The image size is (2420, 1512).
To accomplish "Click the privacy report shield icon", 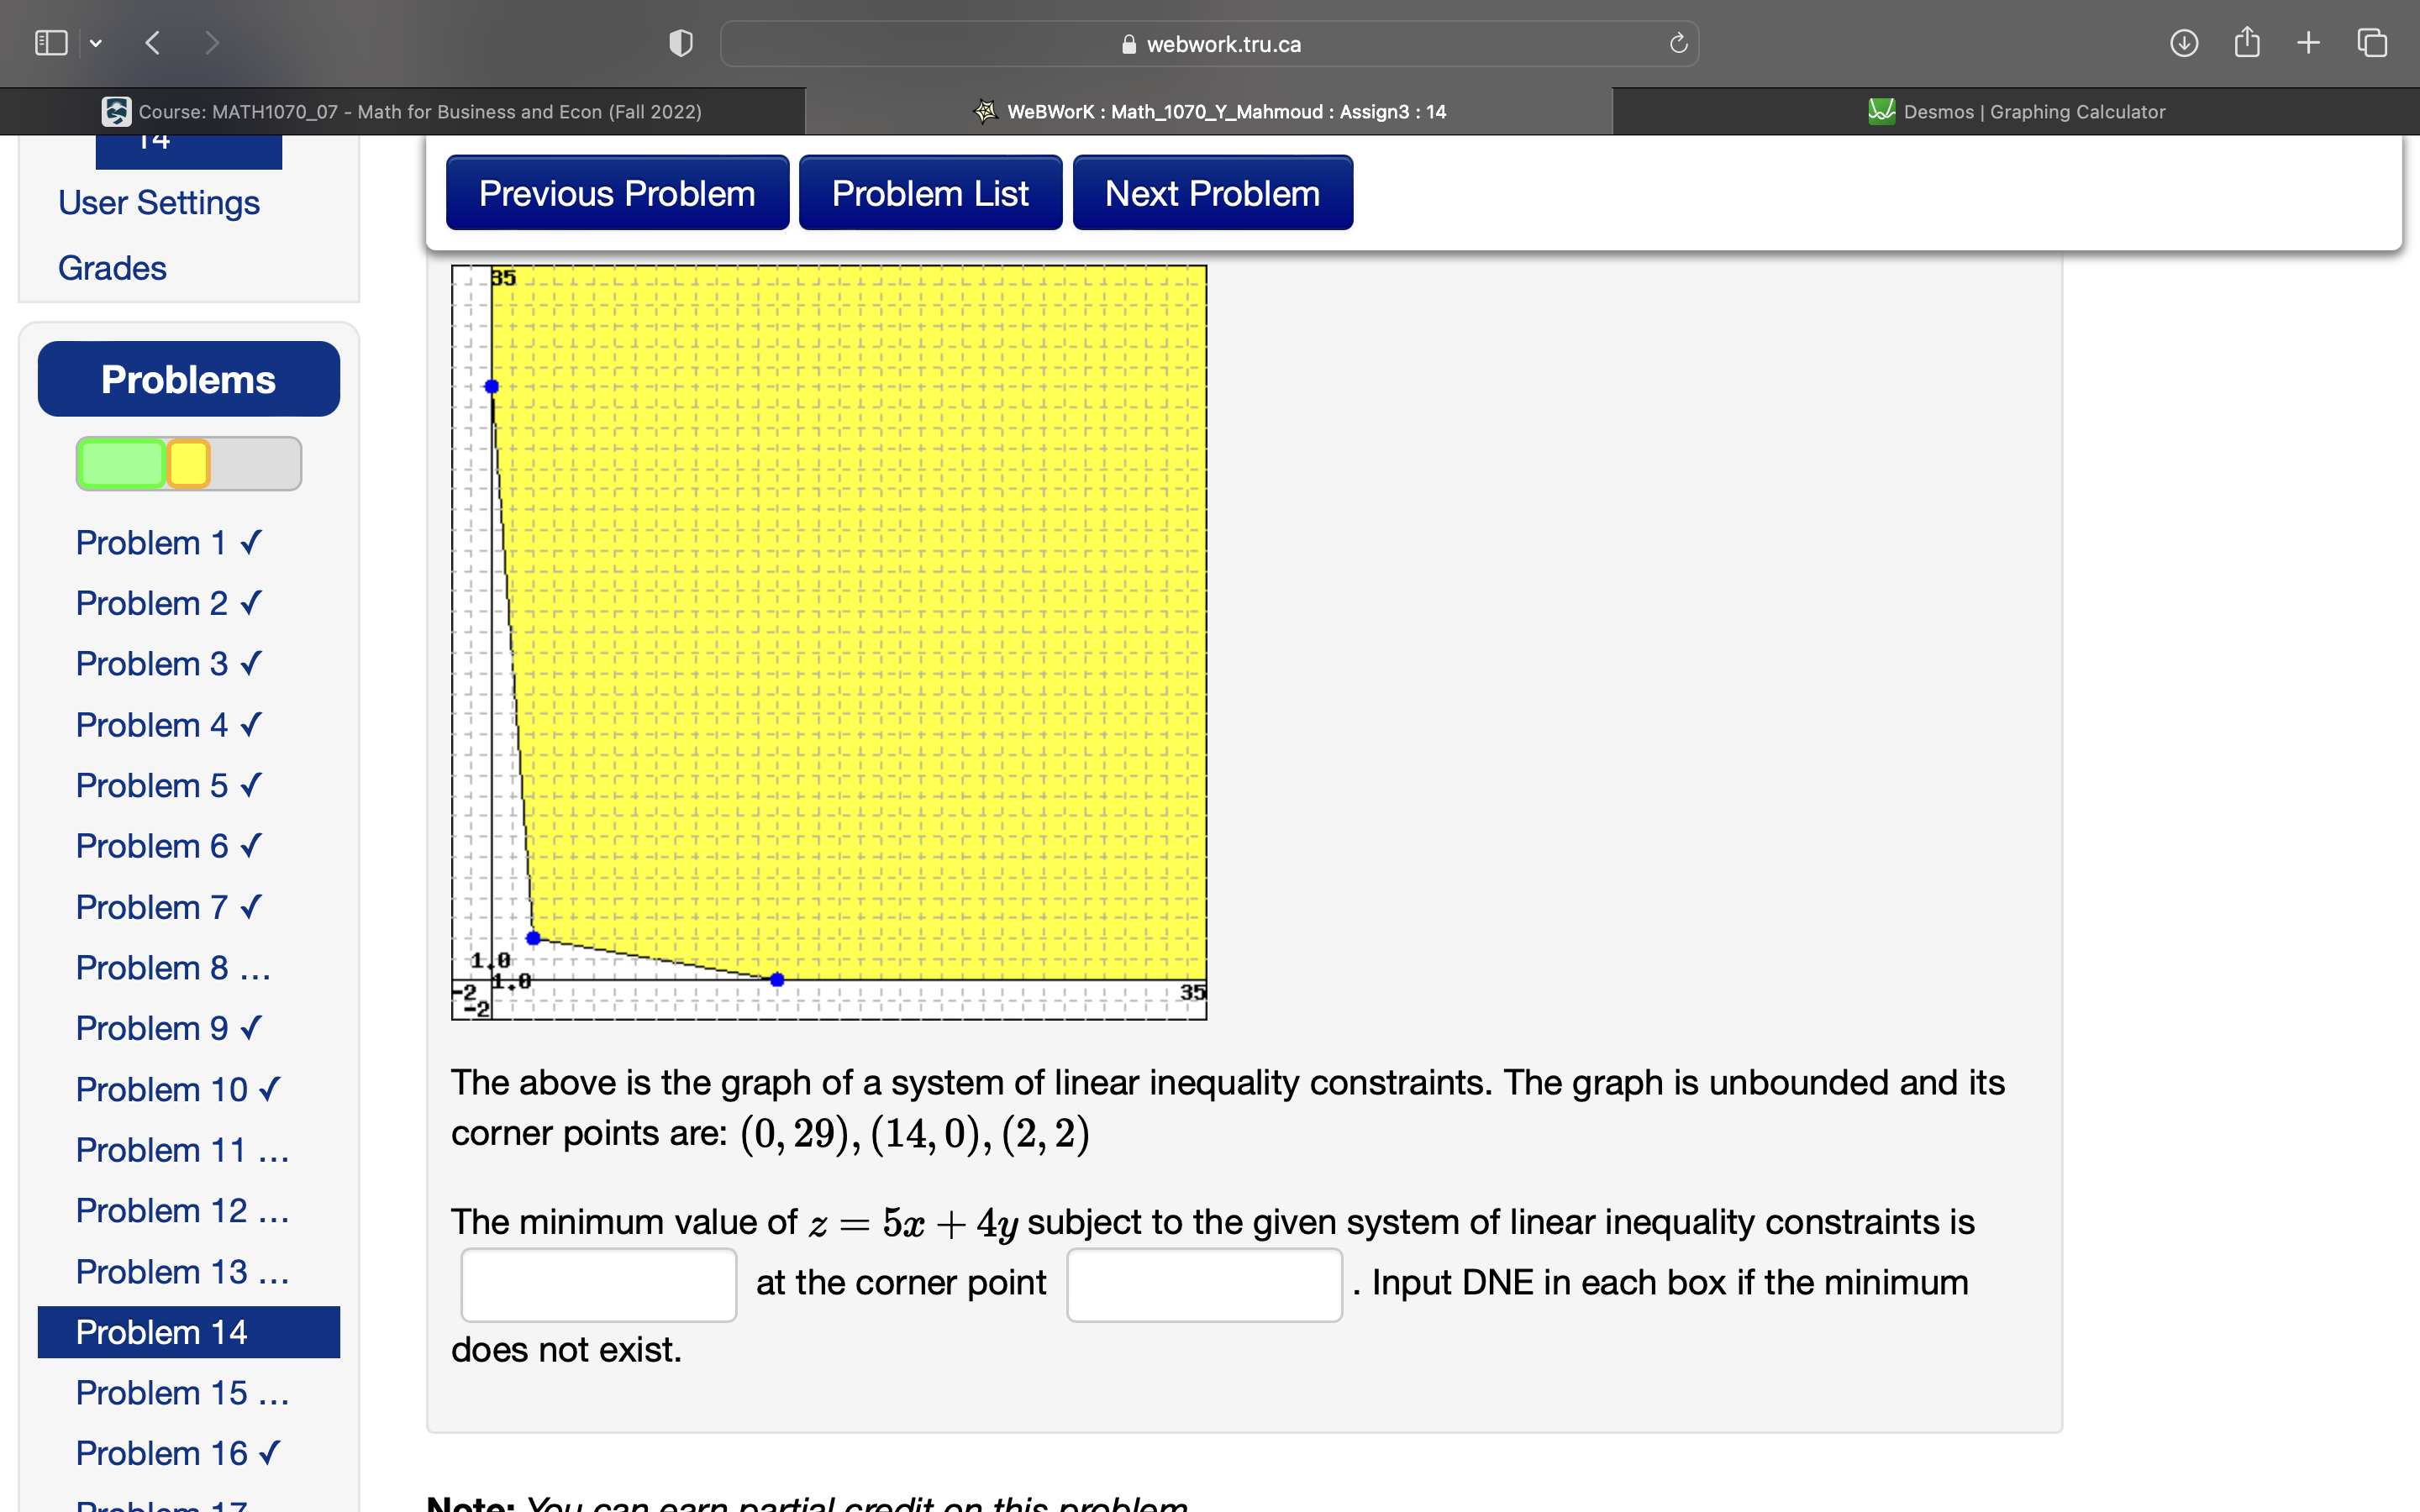I will [x=680, y=42].
